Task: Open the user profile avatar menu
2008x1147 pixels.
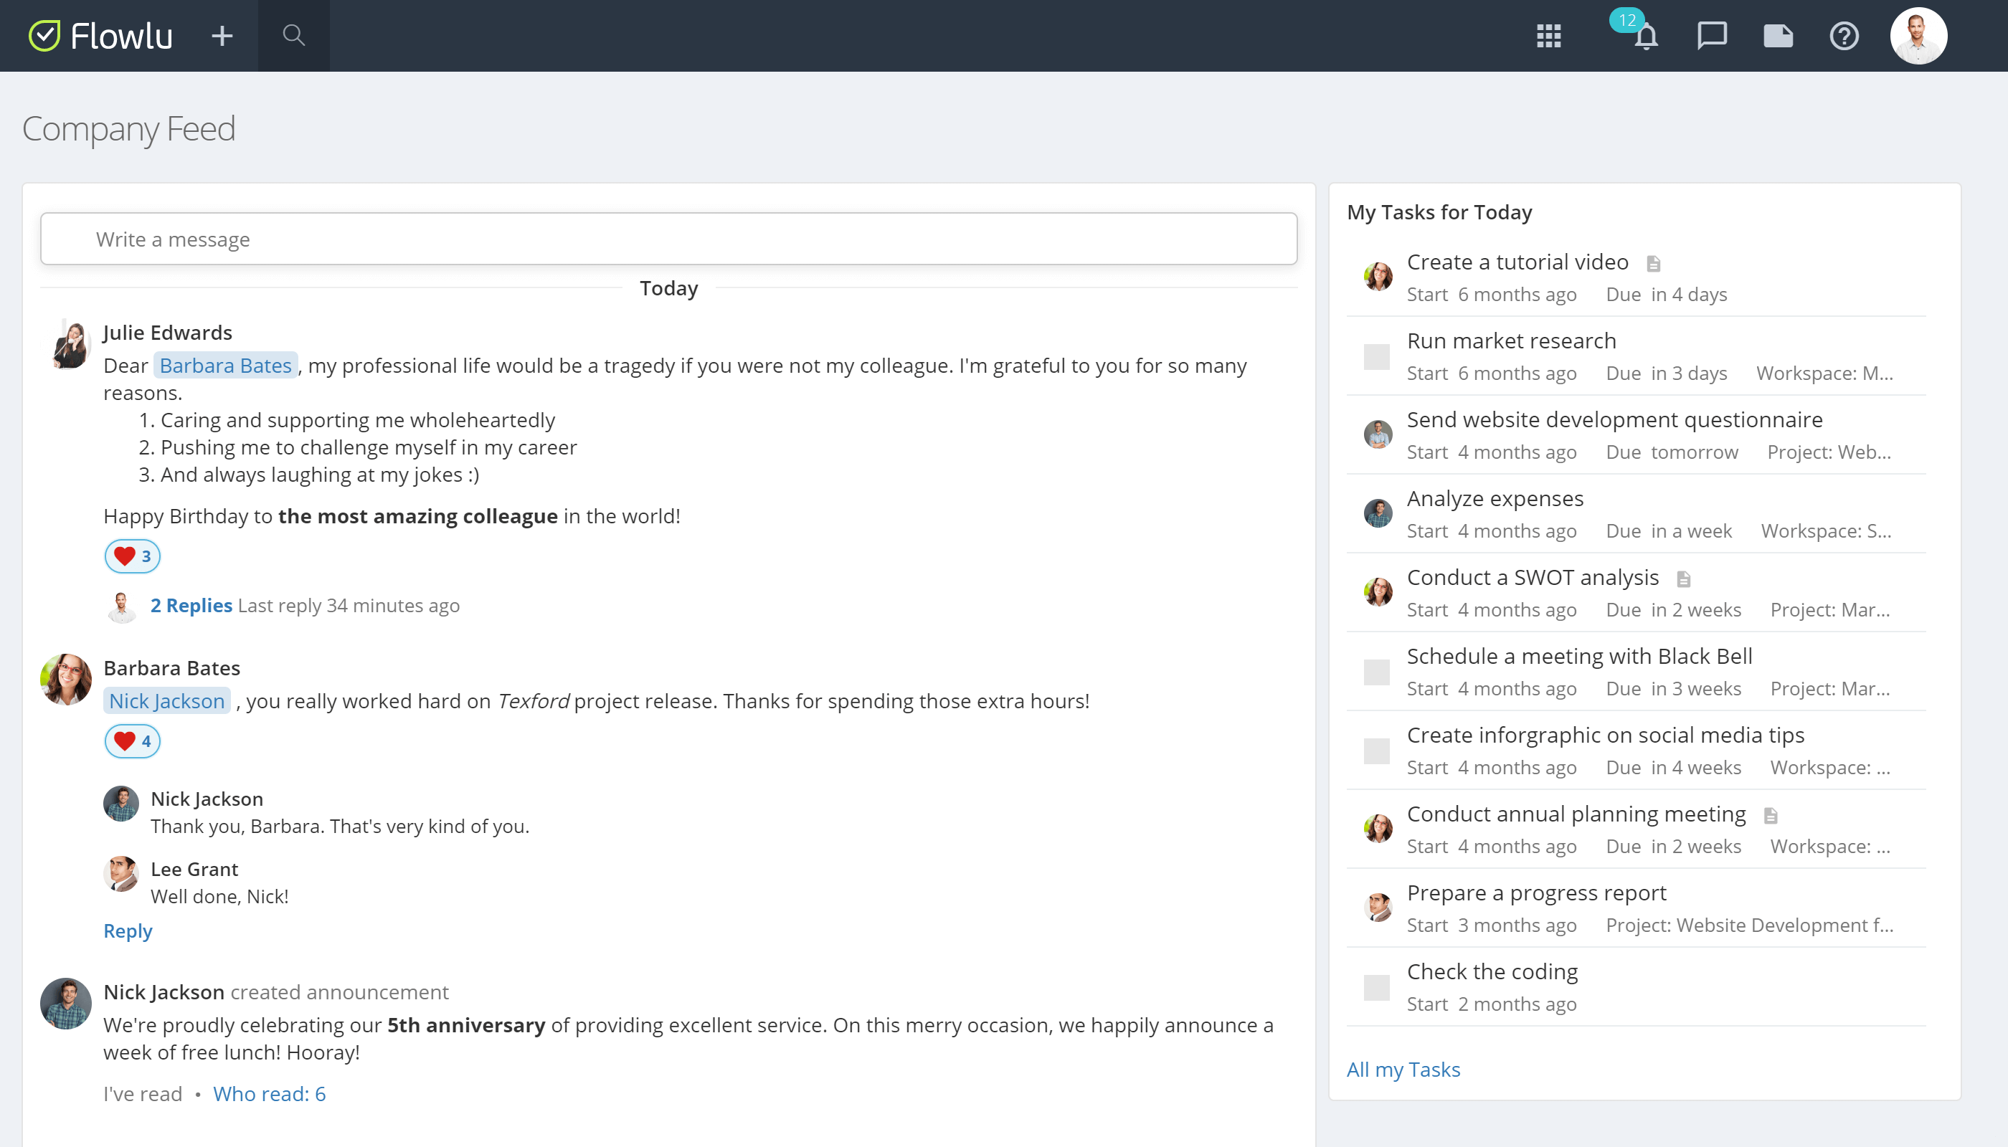Action: click(1918, 35)
